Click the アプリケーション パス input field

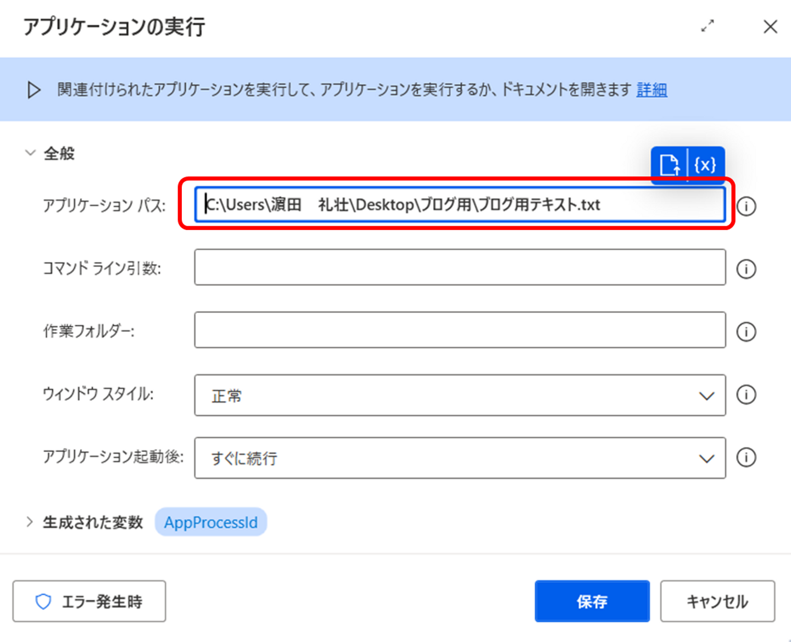pyautogui.click(x=460, y=205)
